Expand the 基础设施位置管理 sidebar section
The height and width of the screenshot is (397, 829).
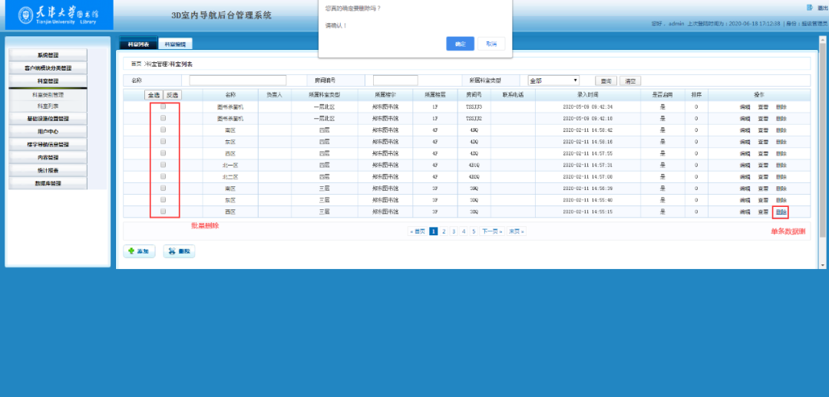pos(48,119)
